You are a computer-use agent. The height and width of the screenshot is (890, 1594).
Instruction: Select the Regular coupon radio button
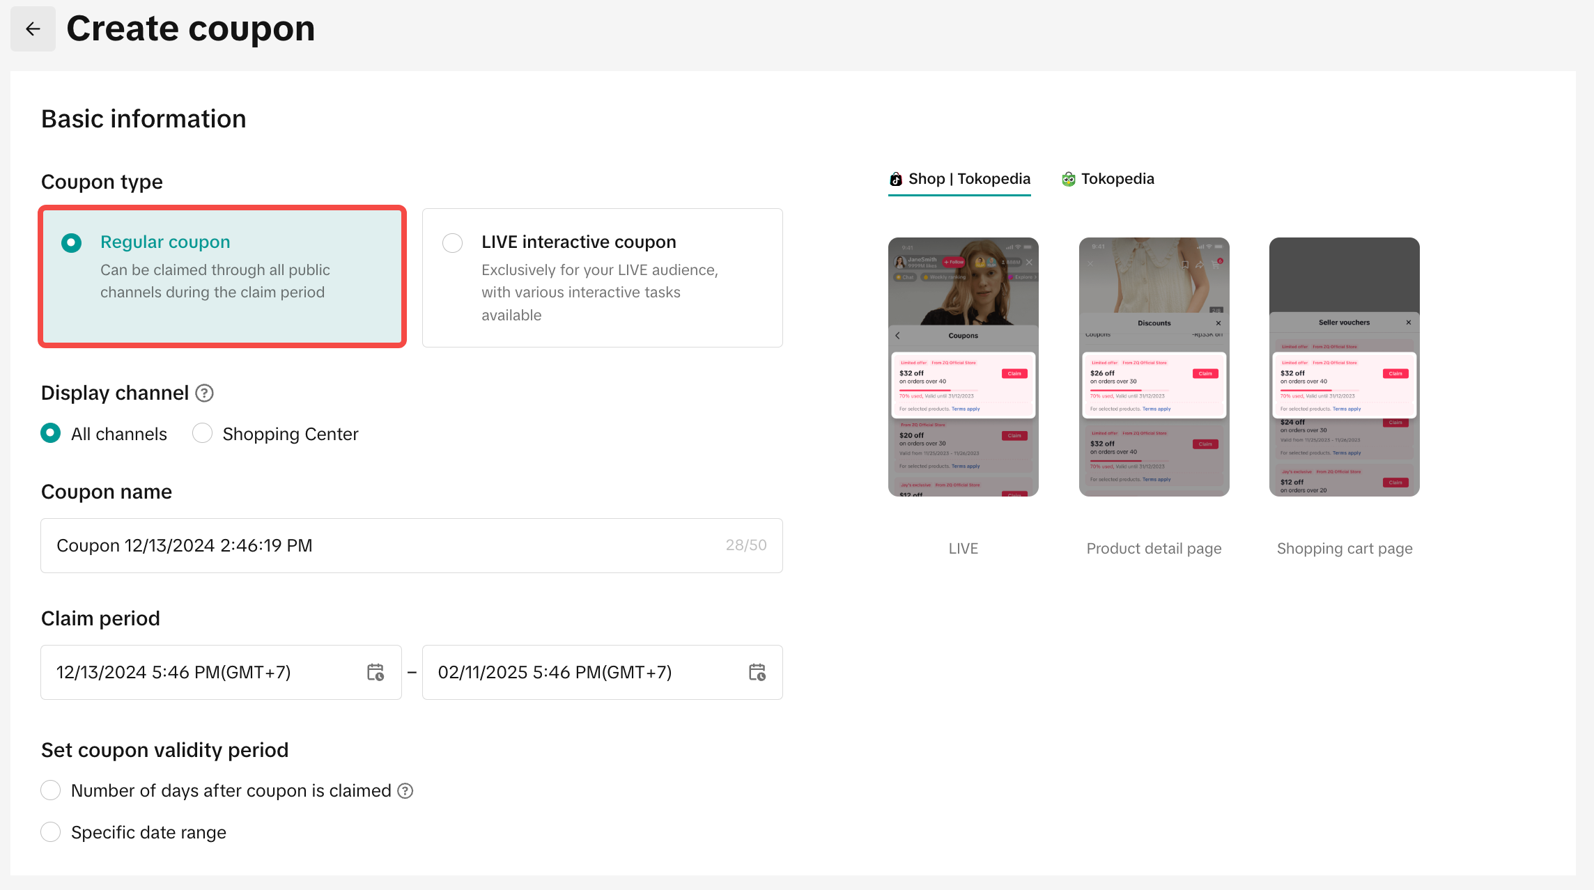click(71, 242)
